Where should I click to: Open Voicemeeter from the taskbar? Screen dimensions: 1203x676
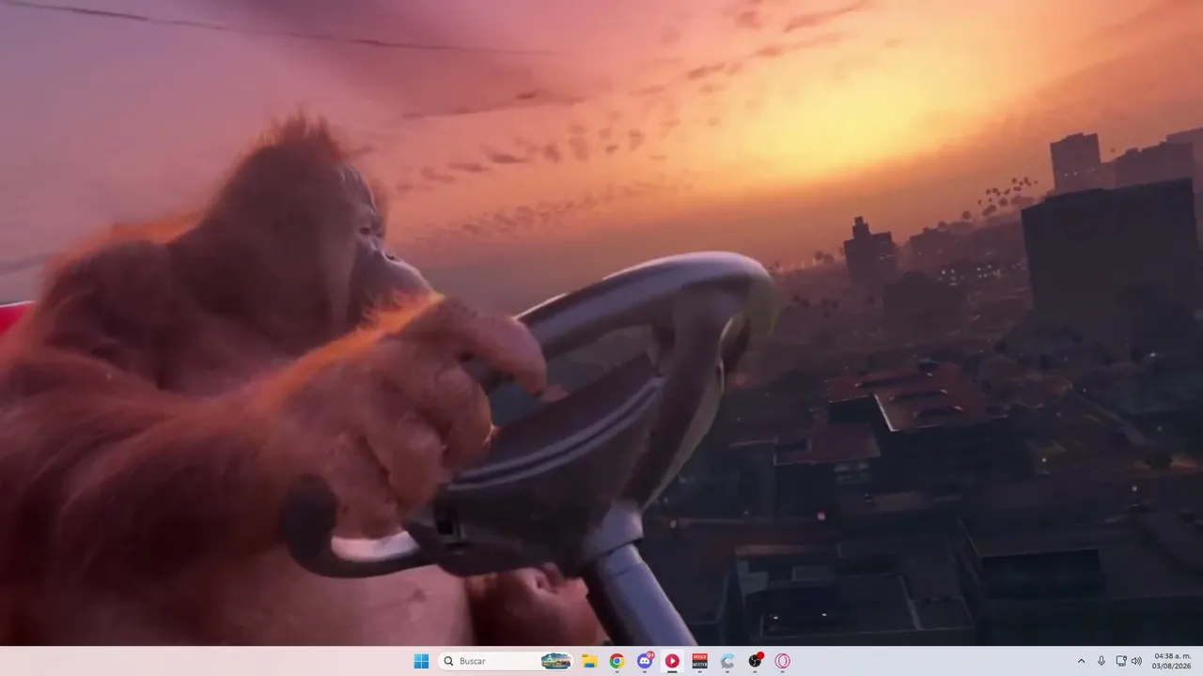pyautogui.click(x=699, y=661)
